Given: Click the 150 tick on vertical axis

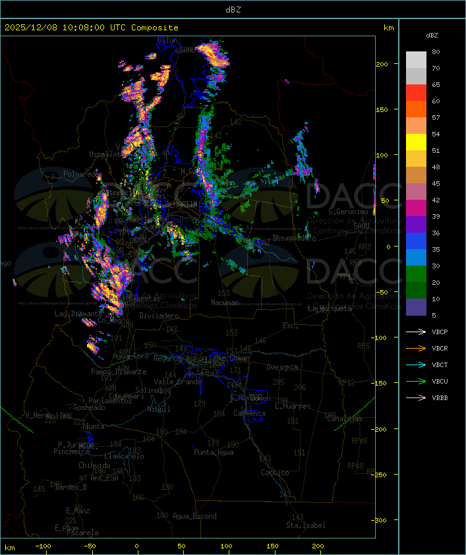Looking at the screenshot, I should 382,109.
